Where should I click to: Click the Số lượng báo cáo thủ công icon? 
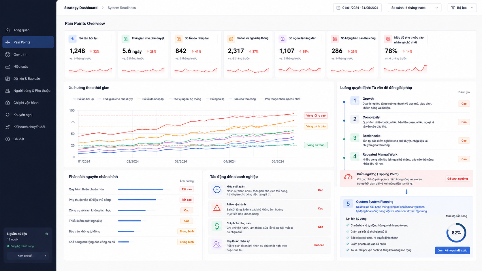(x=335, y=39)
